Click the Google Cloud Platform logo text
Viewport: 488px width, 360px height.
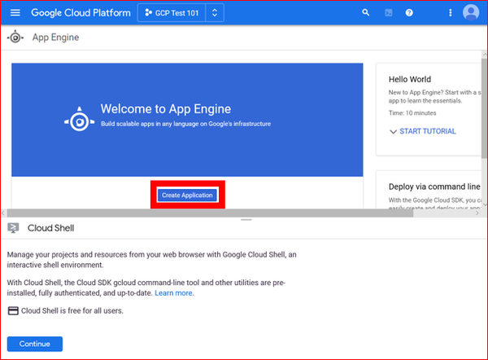(81, 13)
